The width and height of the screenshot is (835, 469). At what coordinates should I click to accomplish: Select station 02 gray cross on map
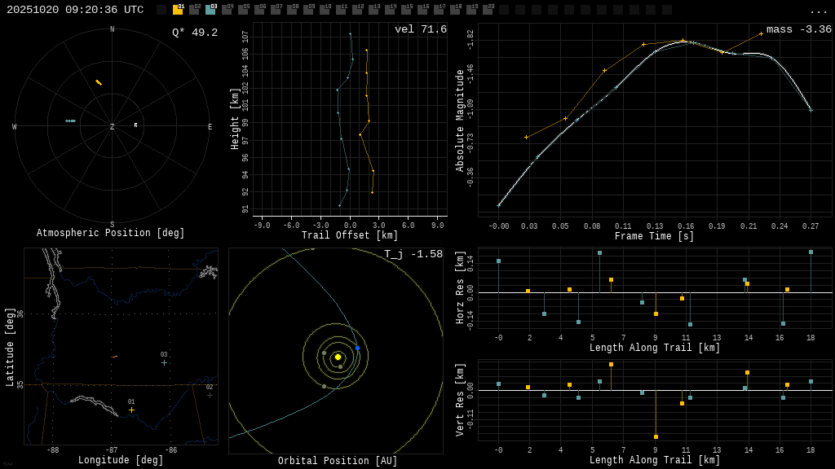click(x=210, y=395)
